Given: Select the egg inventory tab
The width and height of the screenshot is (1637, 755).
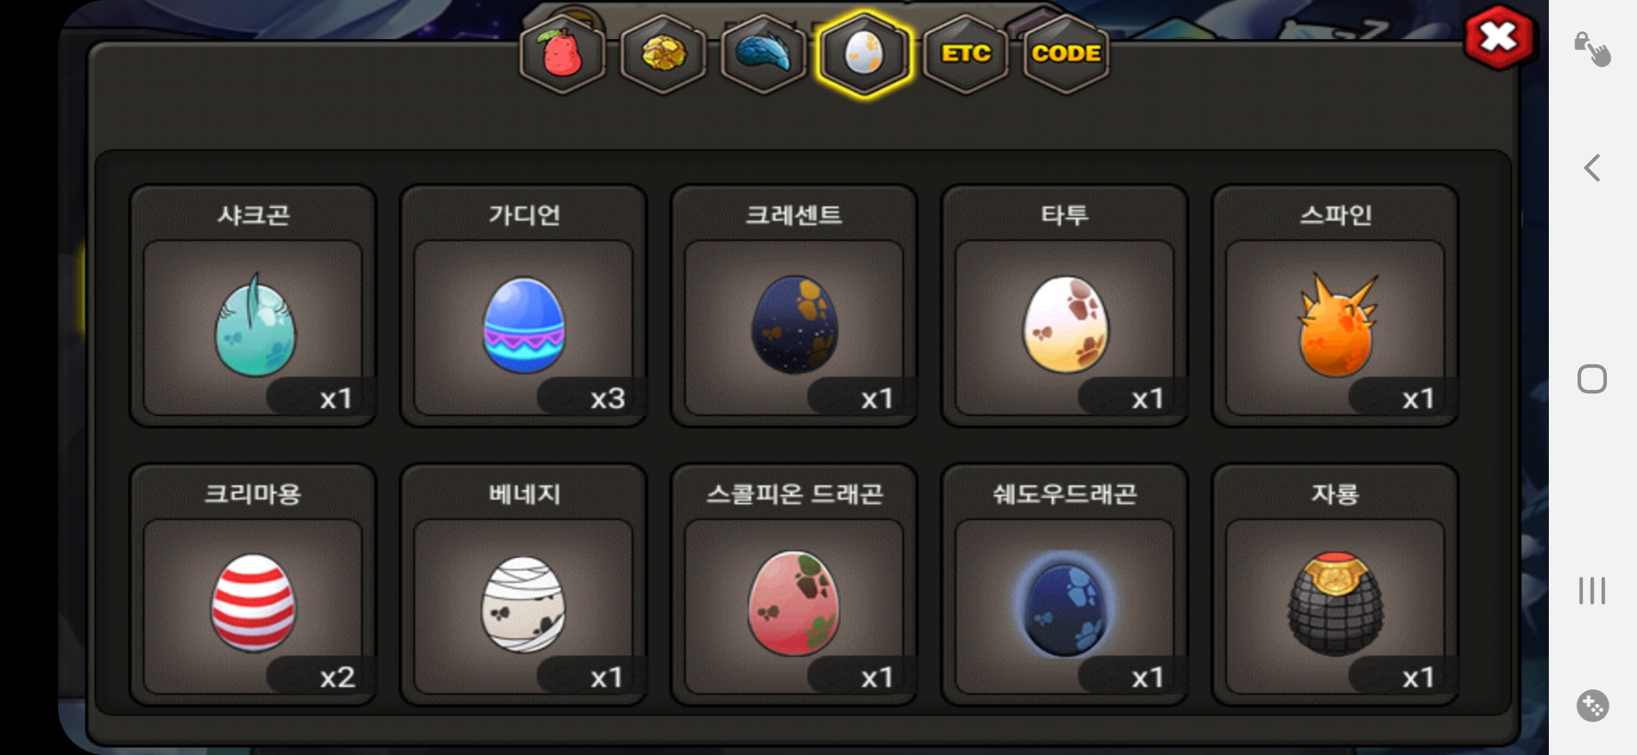Looking at the screenshot, I should click(x=864, y=54).
